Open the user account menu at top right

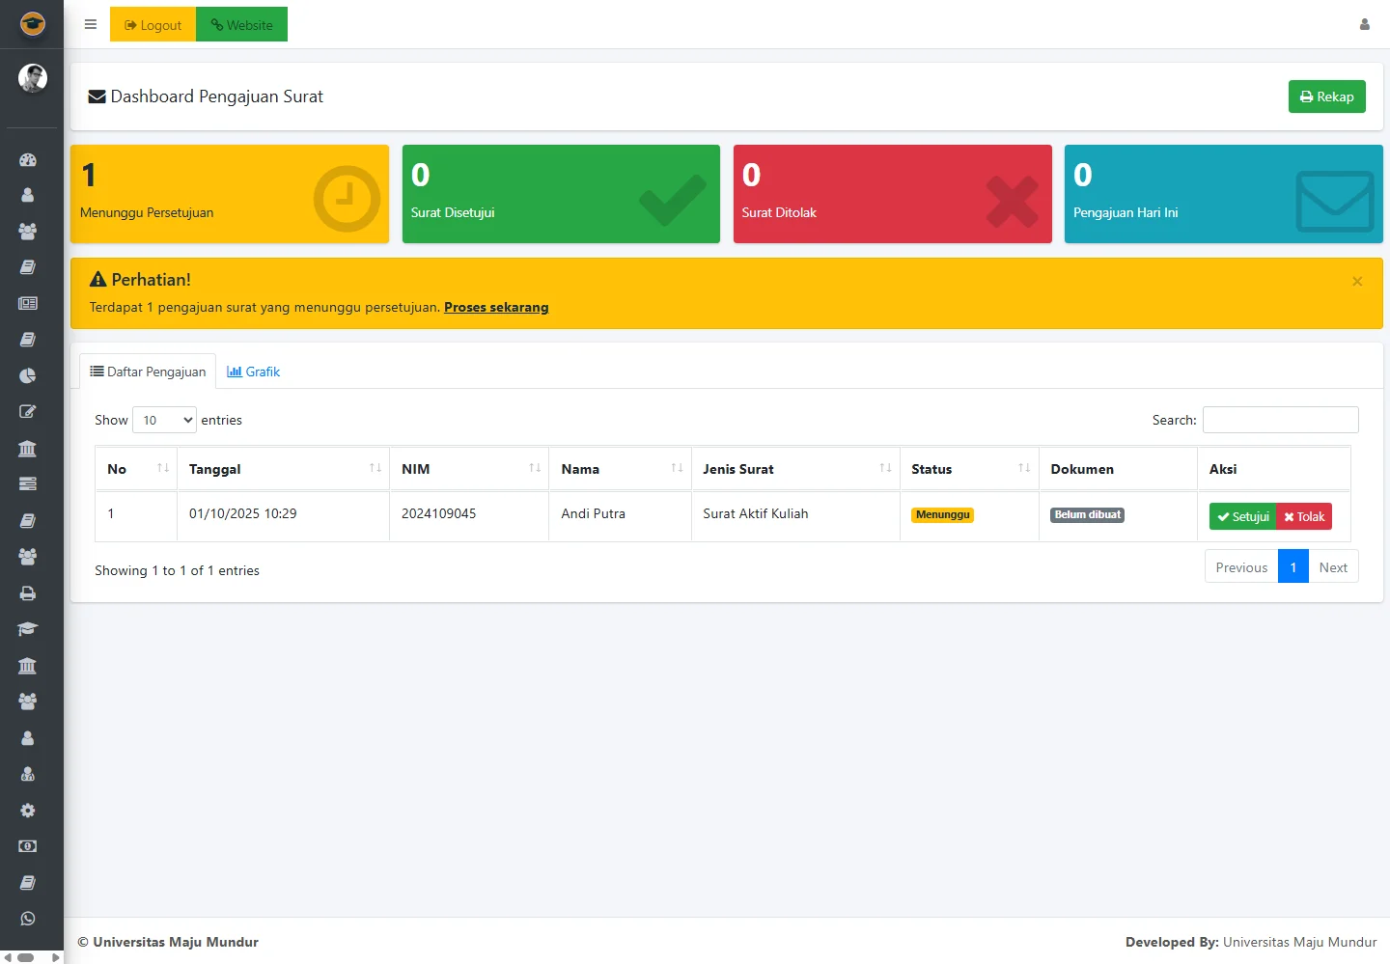[x=1364, y=25]
